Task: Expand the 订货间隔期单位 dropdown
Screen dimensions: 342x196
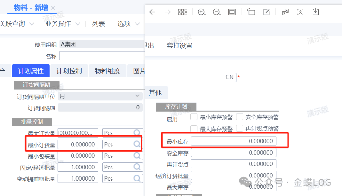Action: [x=137, y=96]
